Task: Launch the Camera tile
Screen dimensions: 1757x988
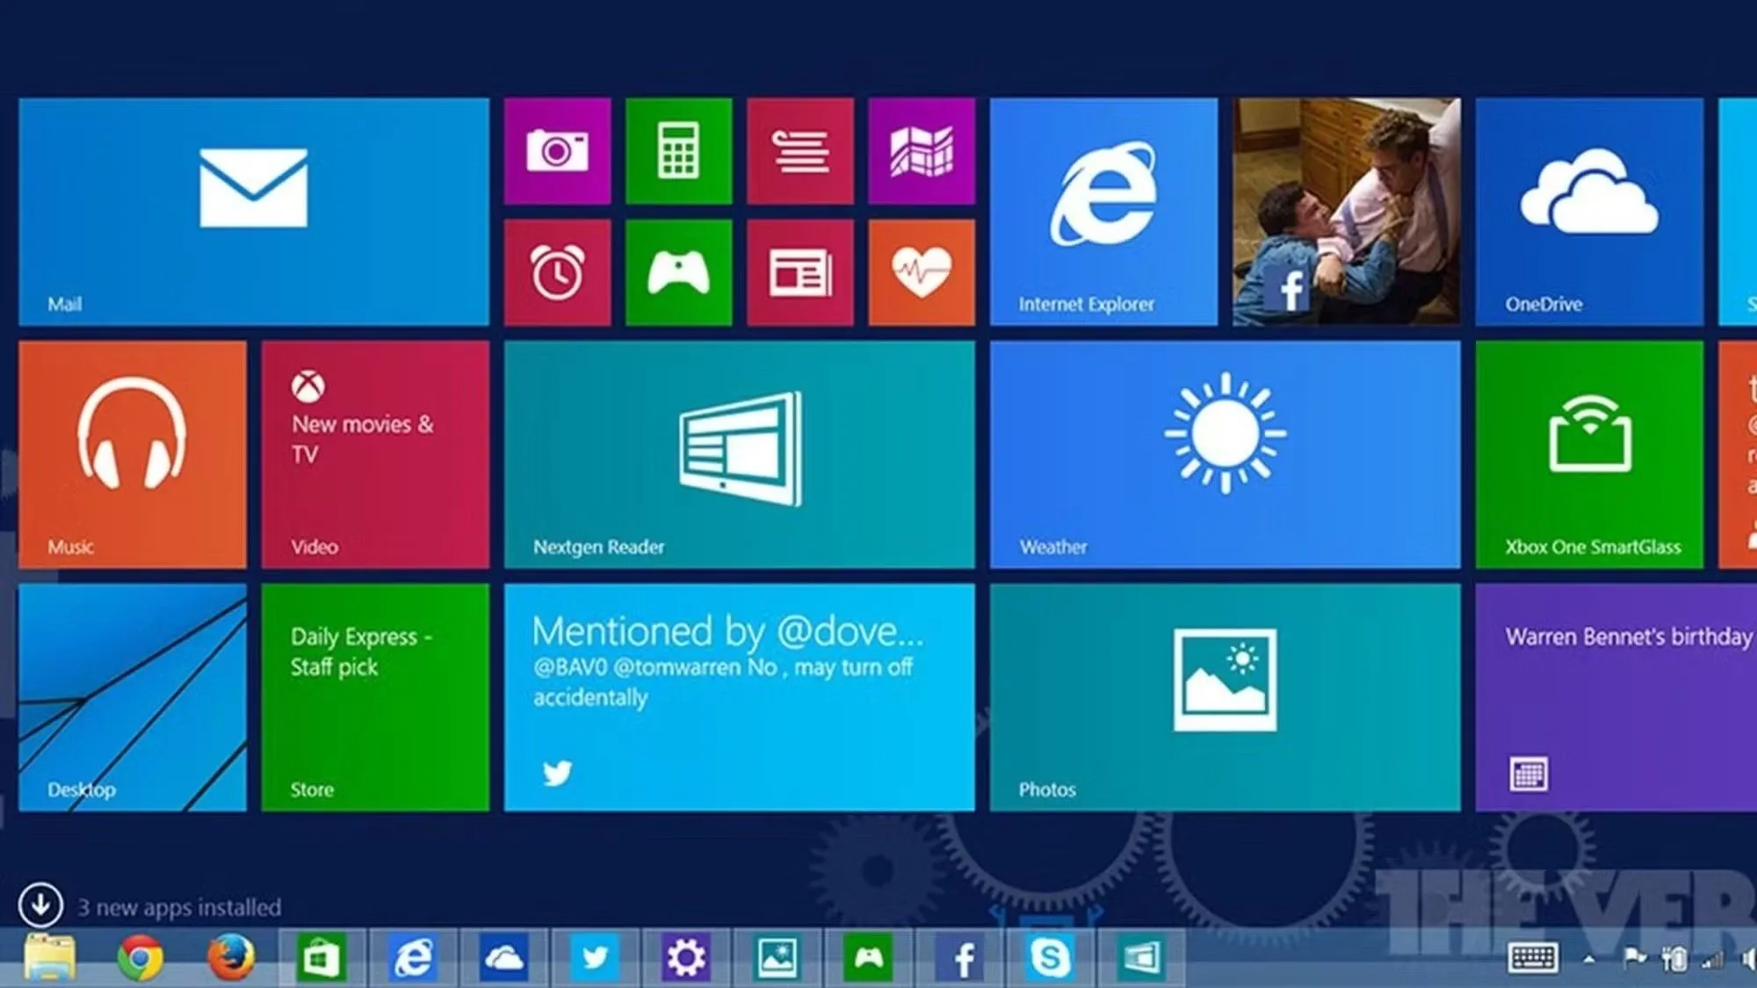Action: click(x=557, y=151)
